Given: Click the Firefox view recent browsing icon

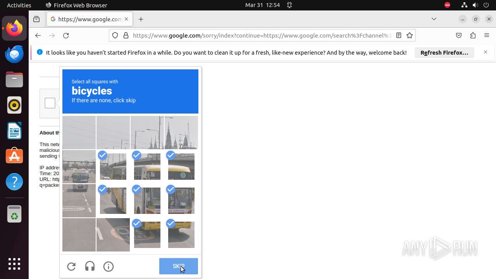Looking at the screenshot, I should pos(36,19).
